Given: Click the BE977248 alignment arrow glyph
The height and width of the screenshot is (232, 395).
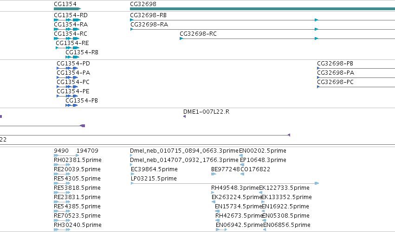Looking at the screenshot, I should [x=214, y=174].
